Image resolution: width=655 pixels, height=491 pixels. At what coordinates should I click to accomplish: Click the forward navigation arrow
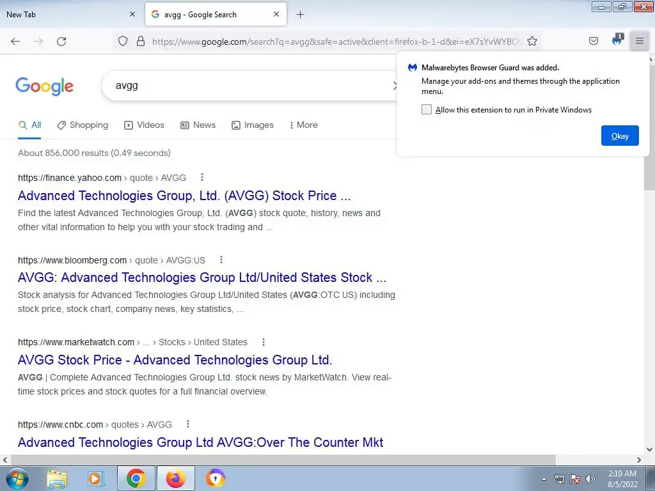38,42
